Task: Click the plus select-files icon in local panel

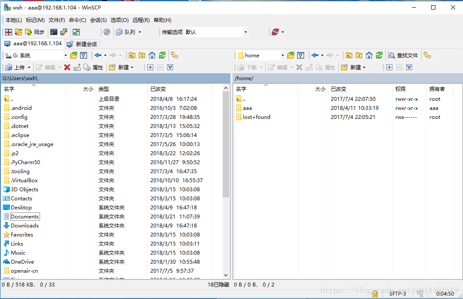Action: (150, 67)
